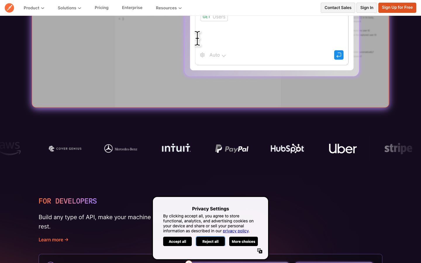This screenshot has width=421, height=263.
Task: Open the privacy policy link
Action: pos(236,231)
